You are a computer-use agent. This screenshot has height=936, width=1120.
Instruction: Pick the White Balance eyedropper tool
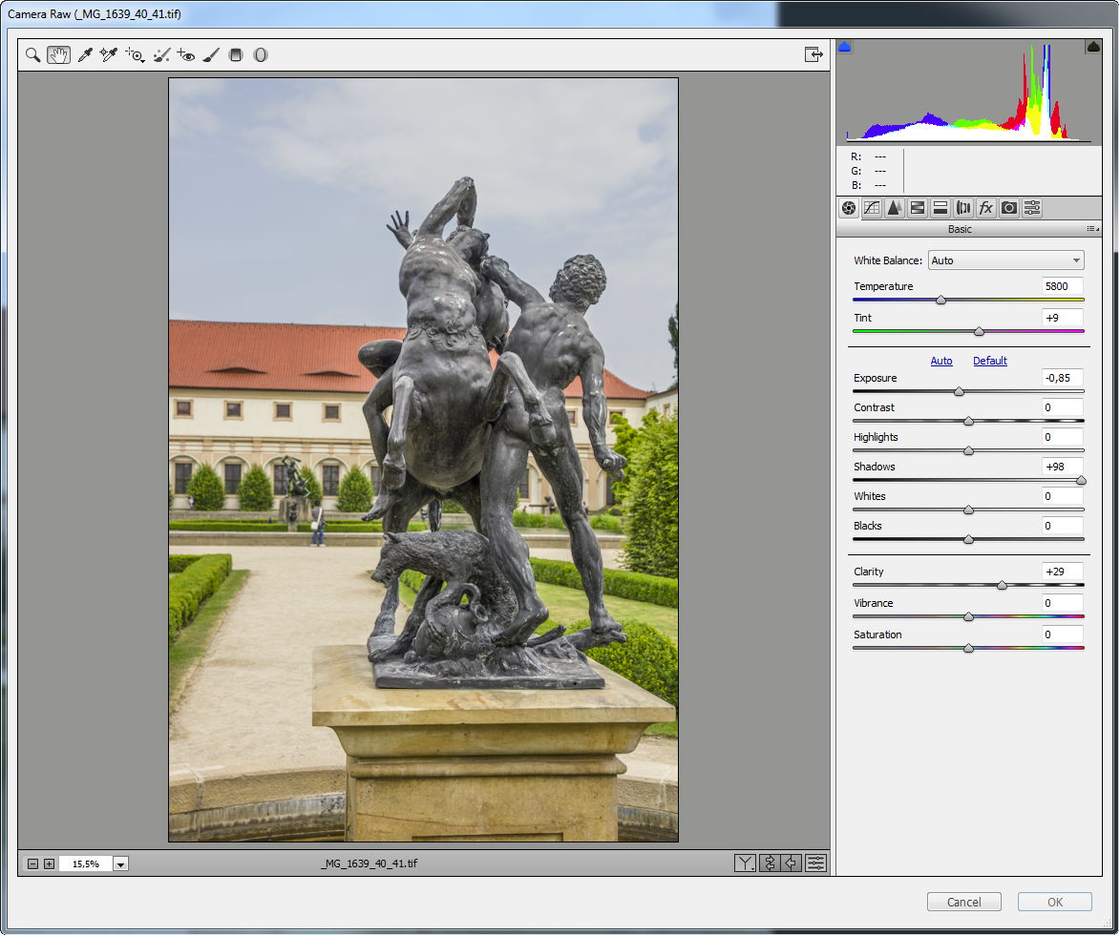pyautogui.click(x=84, y=55)
